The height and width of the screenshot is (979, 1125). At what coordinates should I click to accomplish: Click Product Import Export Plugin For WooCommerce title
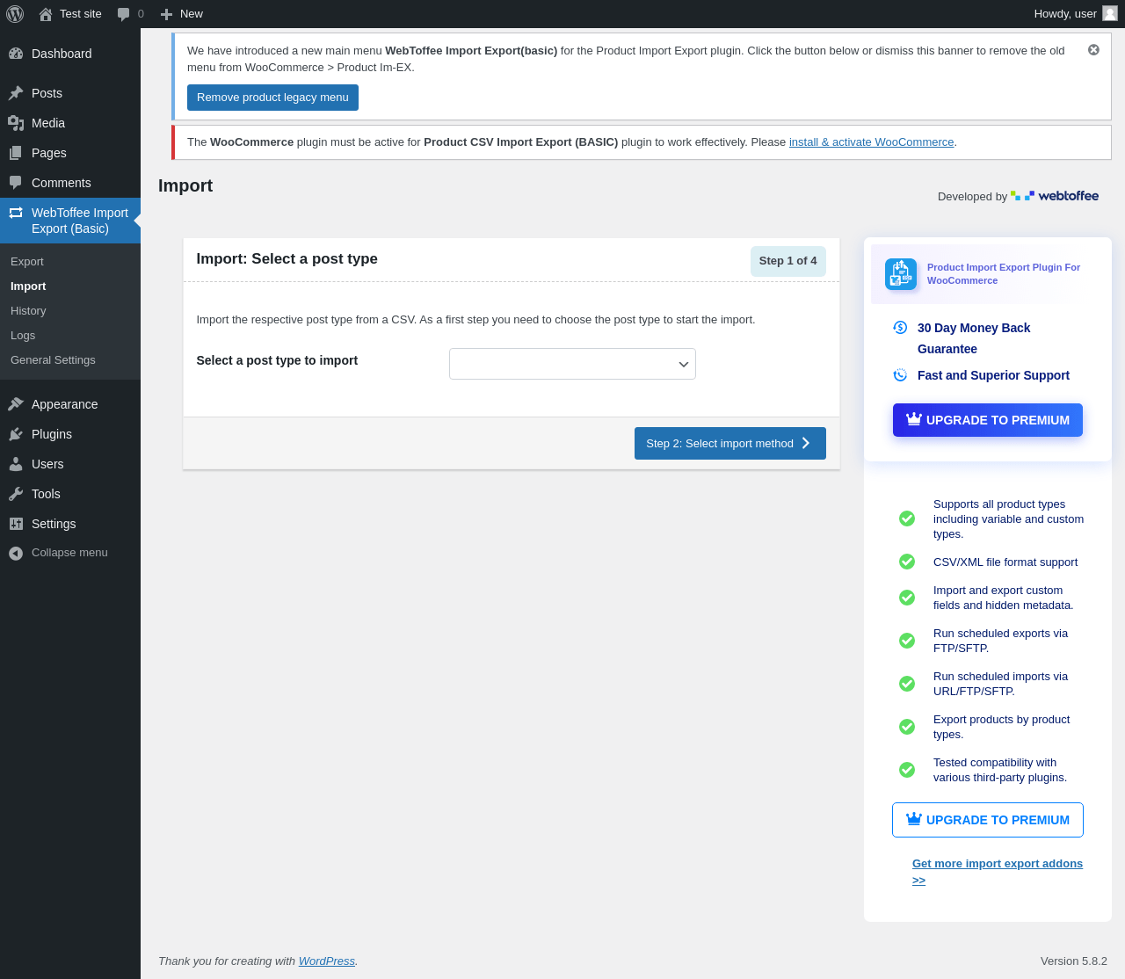coord(1004,274)
